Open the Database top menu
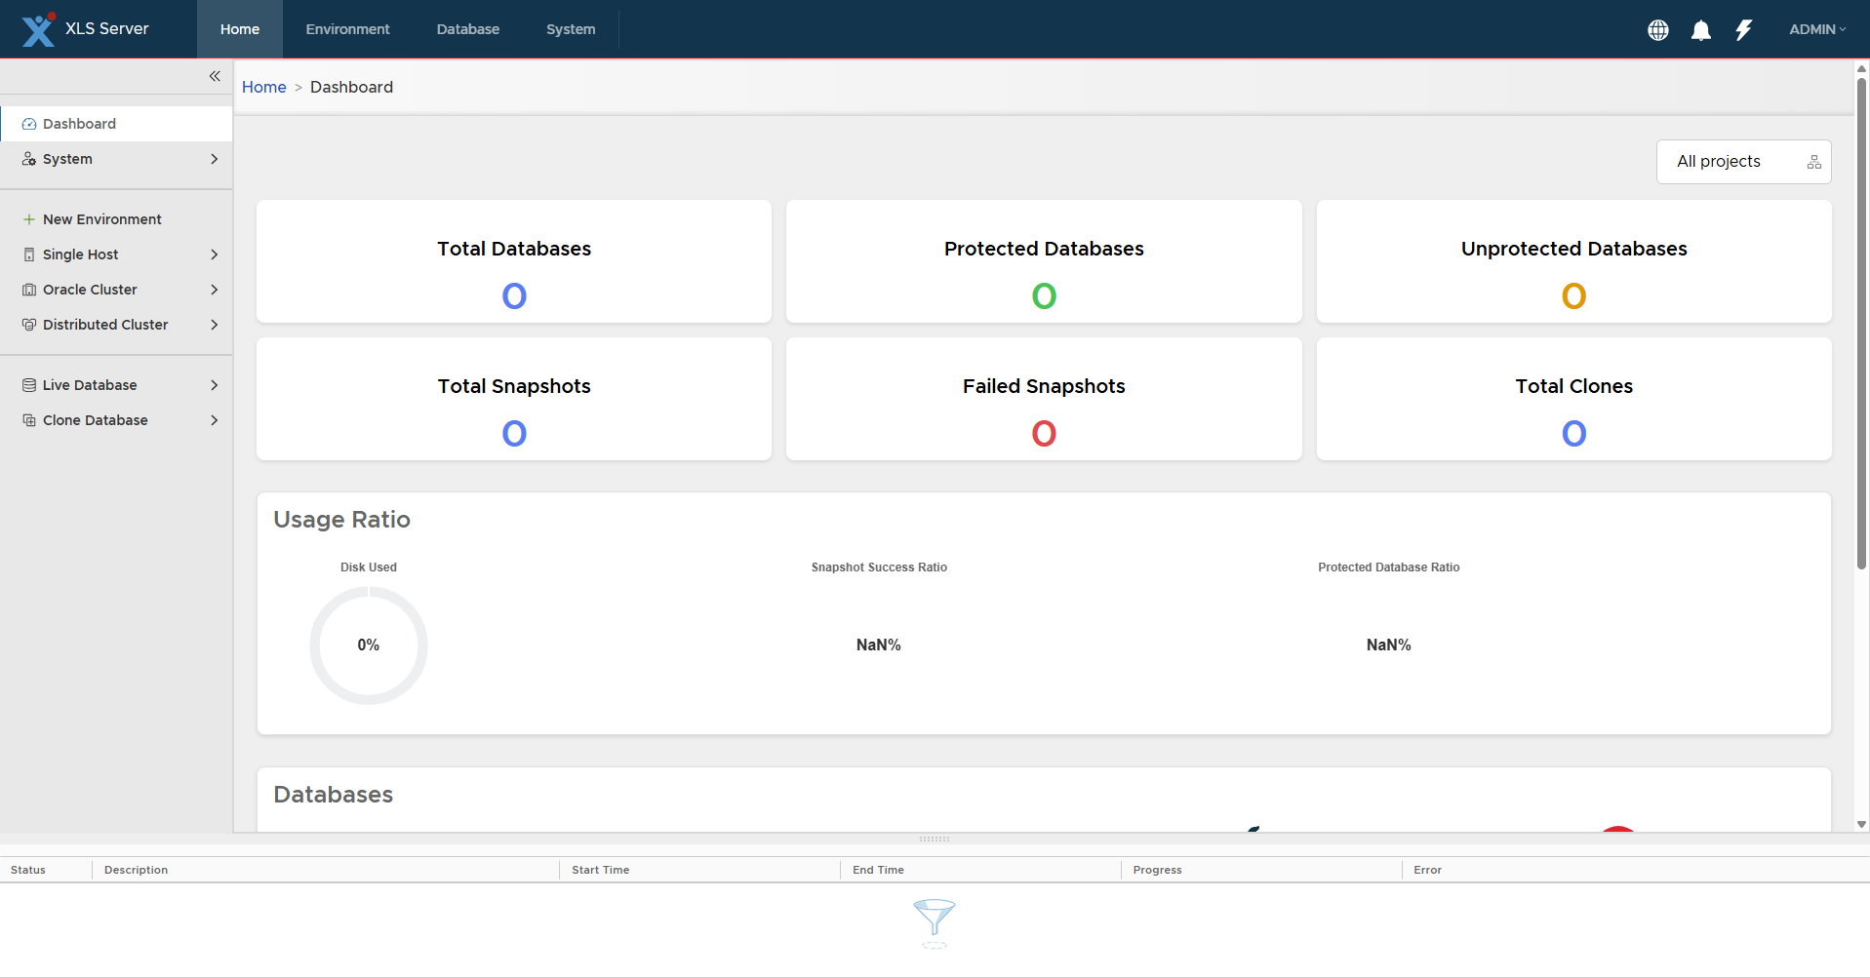The image size is (1870, 978). pos(467,29)
